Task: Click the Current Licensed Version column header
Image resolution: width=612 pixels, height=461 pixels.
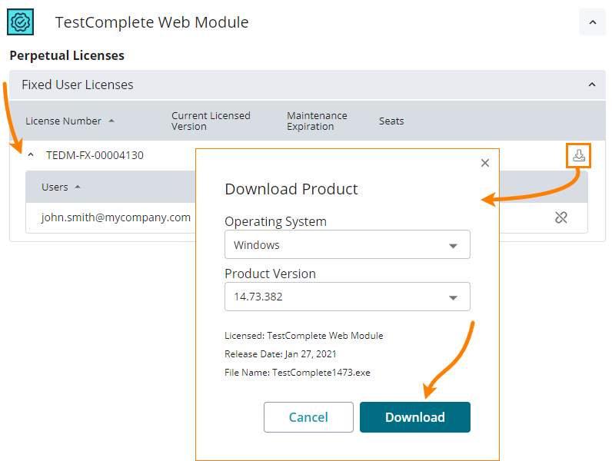Action: [211, 121]
